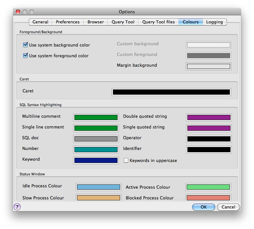
Task: Pick the Idle Process Colour swatch
Action: [x=98, y=187]
